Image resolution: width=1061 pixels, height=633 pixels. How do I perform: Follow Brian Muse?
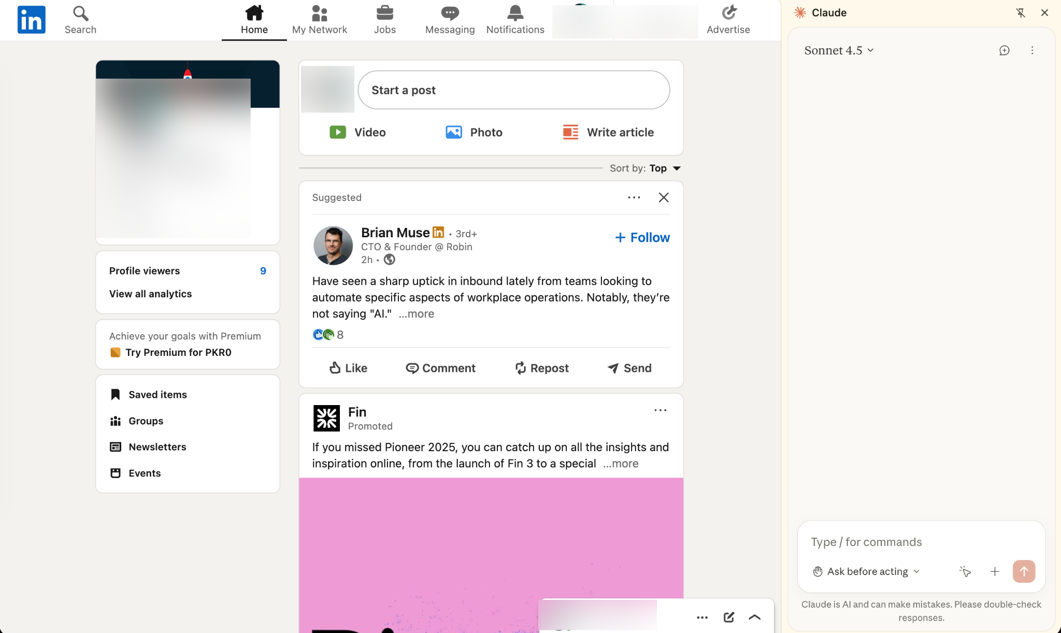pos(642,237)
